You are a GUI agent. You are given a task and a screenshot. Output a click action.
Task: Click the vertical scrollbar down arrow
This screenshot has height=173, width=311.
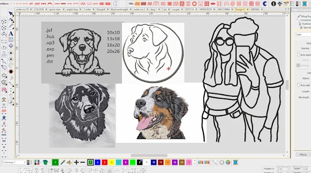pyautogui.click(x=287, y=152)
